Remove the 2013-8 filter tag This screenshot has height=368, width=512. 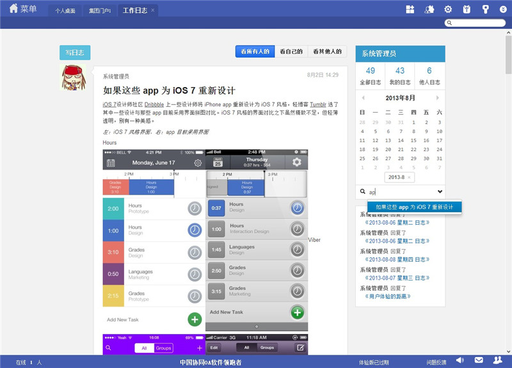tap(409, 177)
